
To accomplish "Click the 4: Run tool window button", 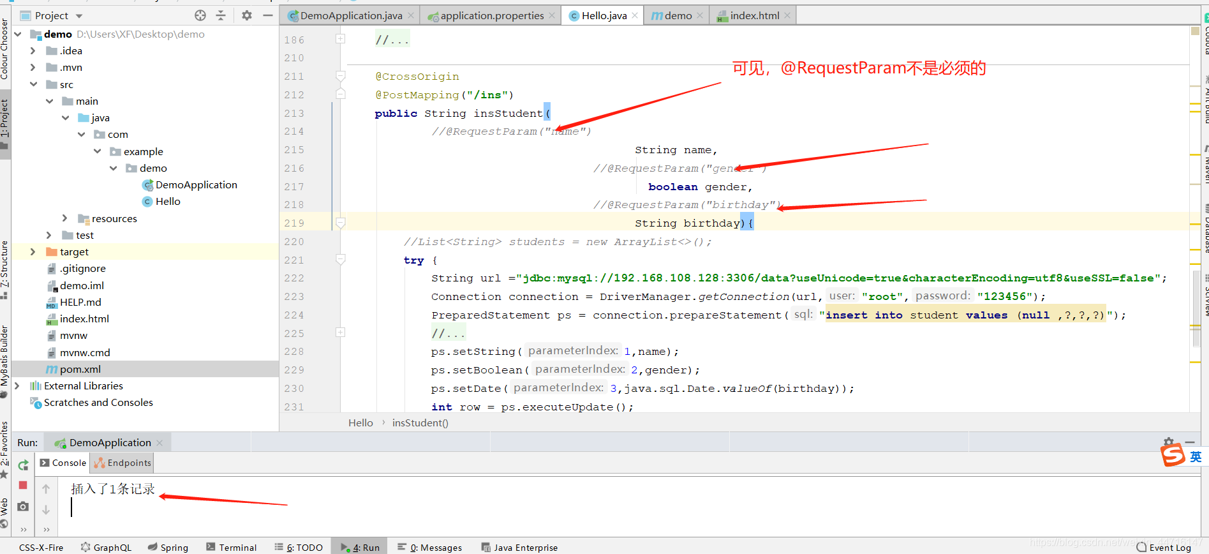I will coord(360,548).
